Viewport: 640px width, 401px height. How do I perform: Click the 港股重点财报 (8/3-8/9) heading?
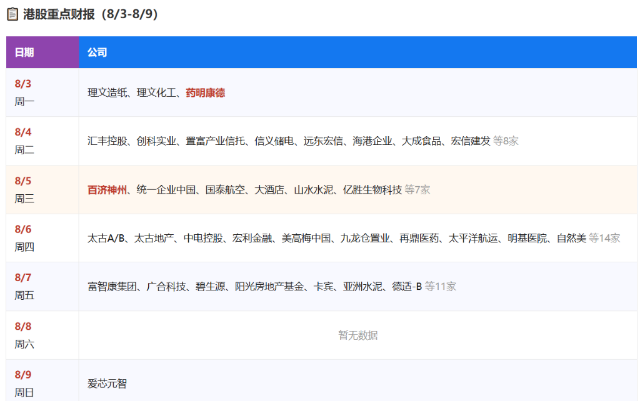(x=90, y=14)
